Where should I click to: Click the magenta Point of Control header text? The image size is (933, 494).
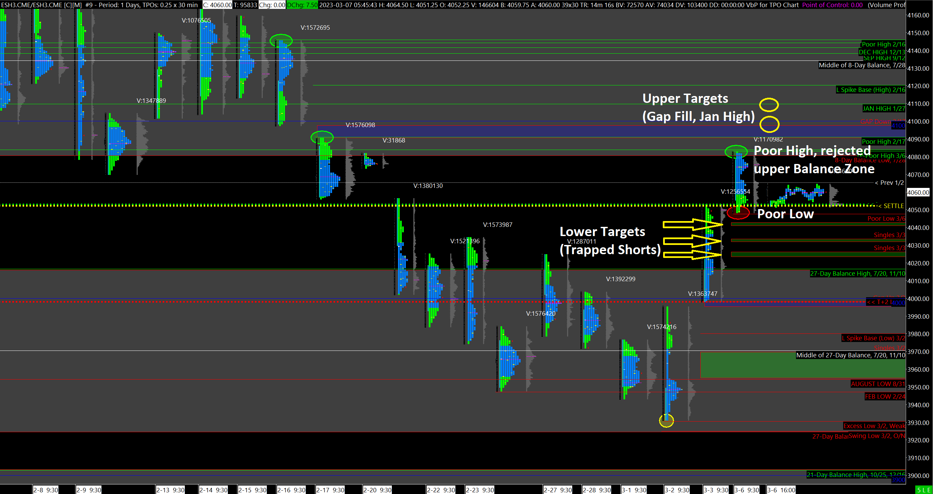point(832,5)
